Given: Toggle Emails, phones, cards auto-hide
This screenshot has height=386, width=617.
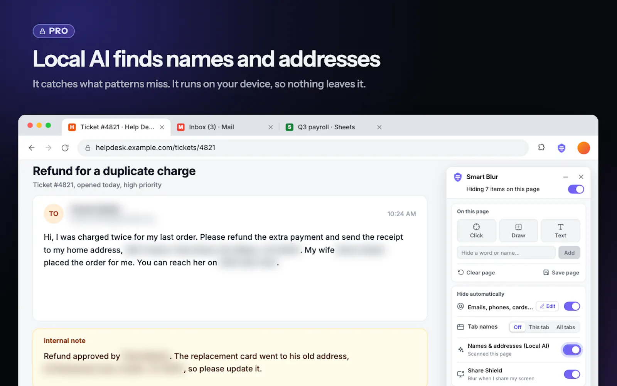Looking at the screenshot, I should [x=572, y=306].
